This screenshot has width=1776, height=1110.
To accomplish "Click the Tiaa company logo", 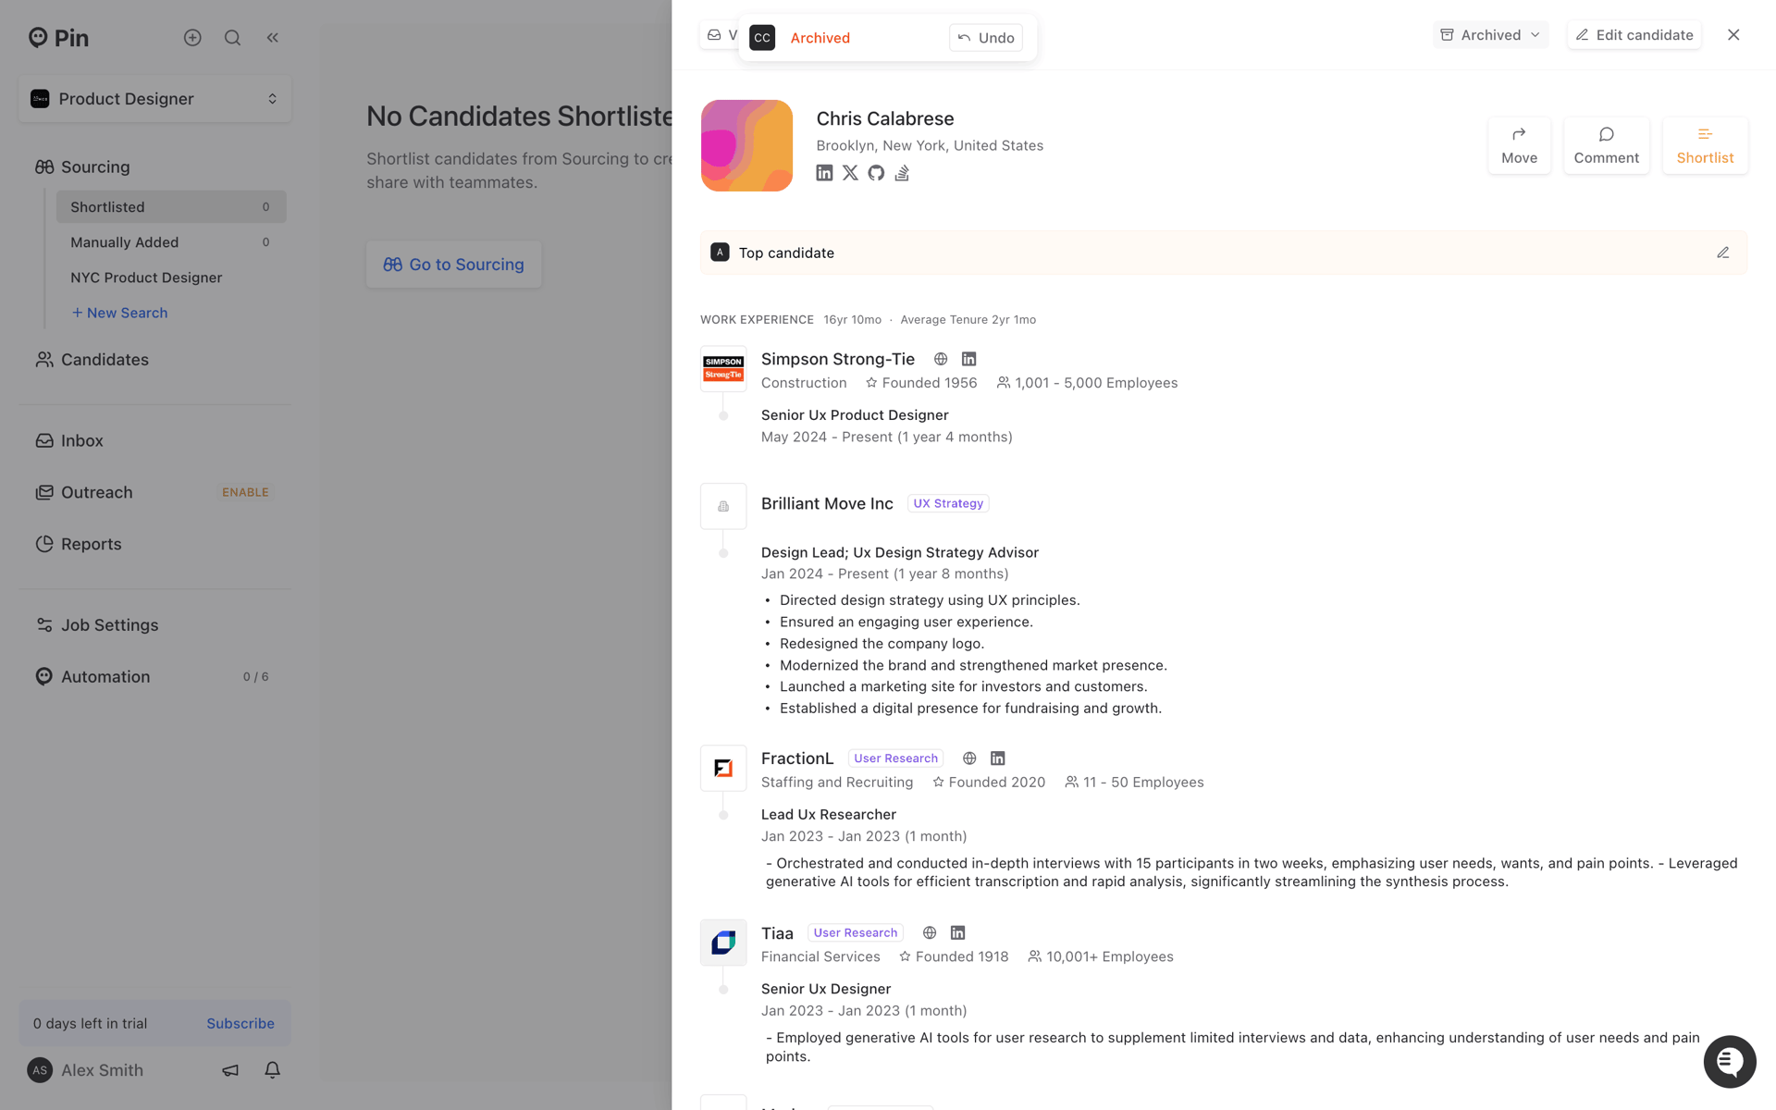I will coord(723,943).
